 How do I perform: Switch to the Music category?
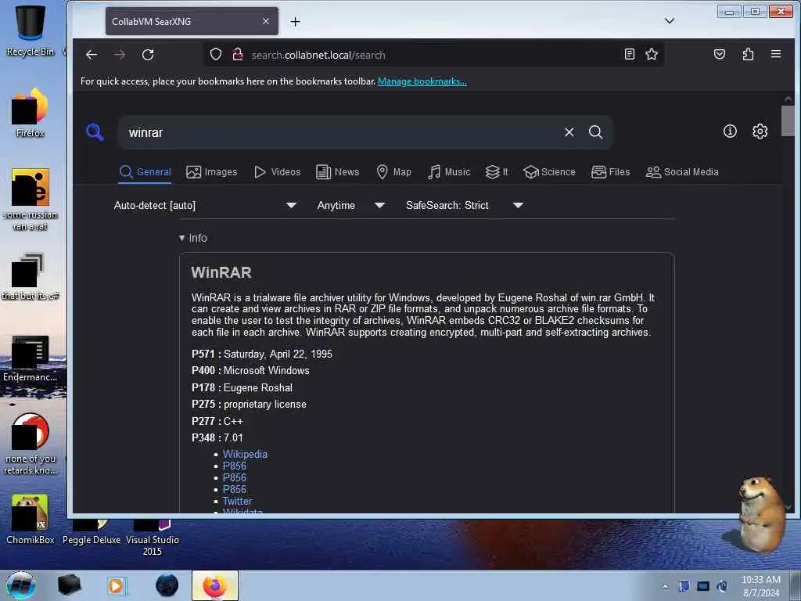pyautogui.click(x=449, y=172)
